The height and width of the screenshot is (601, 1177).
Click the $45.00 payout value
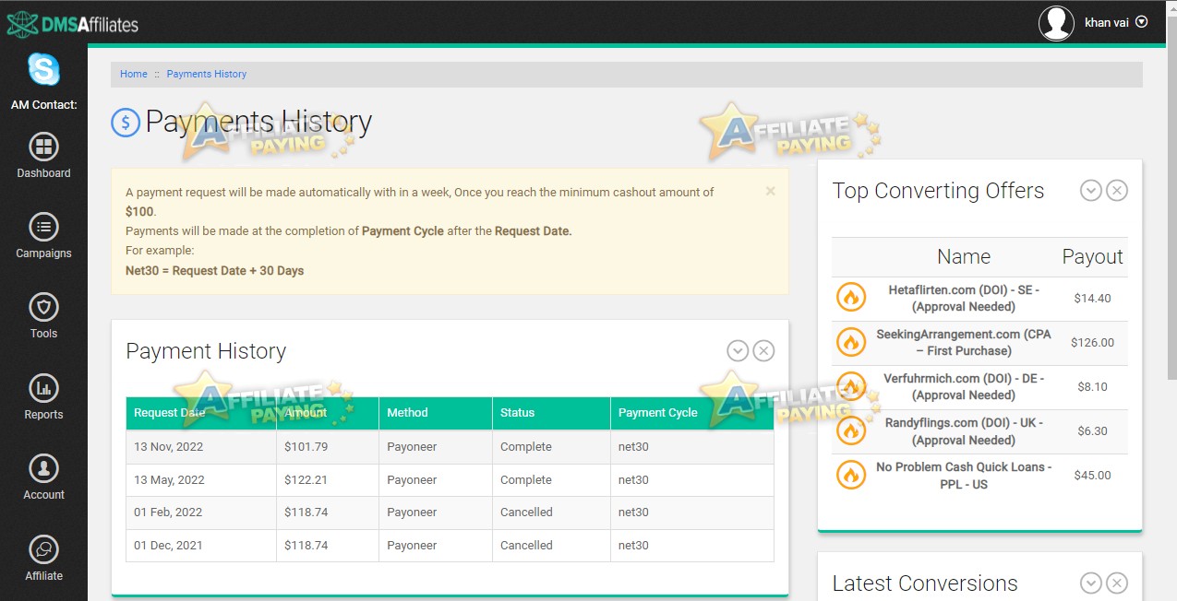click(x=1092, y=475)
